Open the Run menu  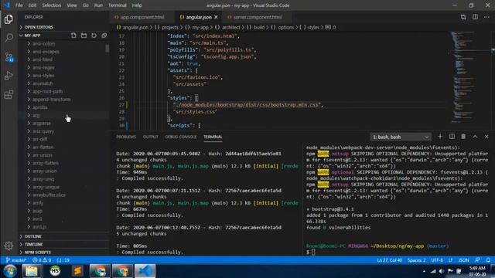(x=98, y=5)
